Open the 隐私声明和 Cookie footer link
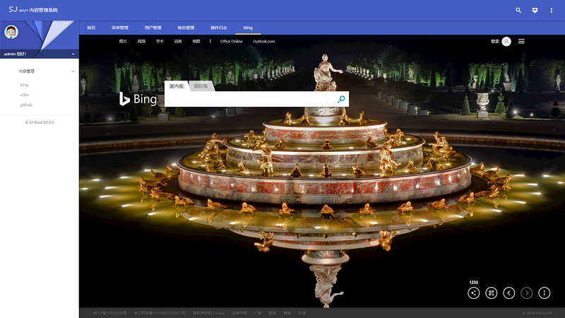This screenshot has width=565, height=318. point(208,313)
